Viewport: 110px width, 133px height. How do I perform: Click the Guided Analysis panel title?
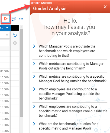coord(50,8)
